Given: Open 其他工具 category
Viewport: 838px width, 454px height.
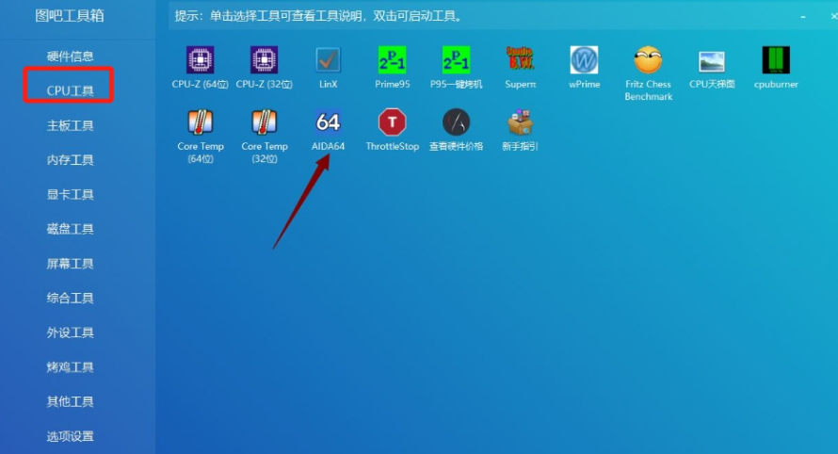Looking at the screenshot, I should (x=70, y=401).
